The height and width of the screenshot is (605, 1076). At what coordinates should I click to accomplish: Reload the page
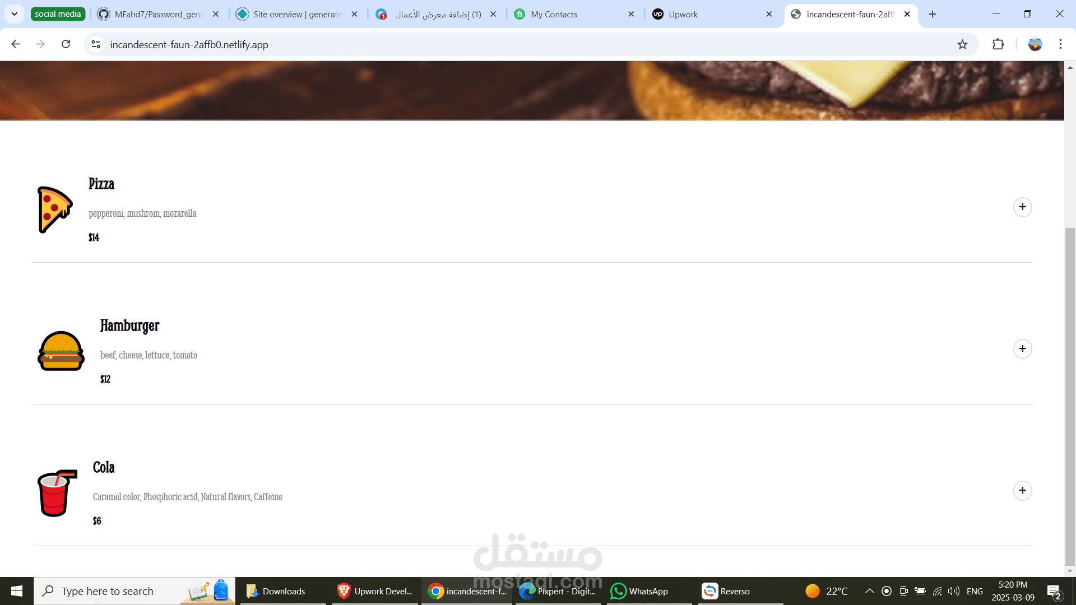(x=66, y=44)
